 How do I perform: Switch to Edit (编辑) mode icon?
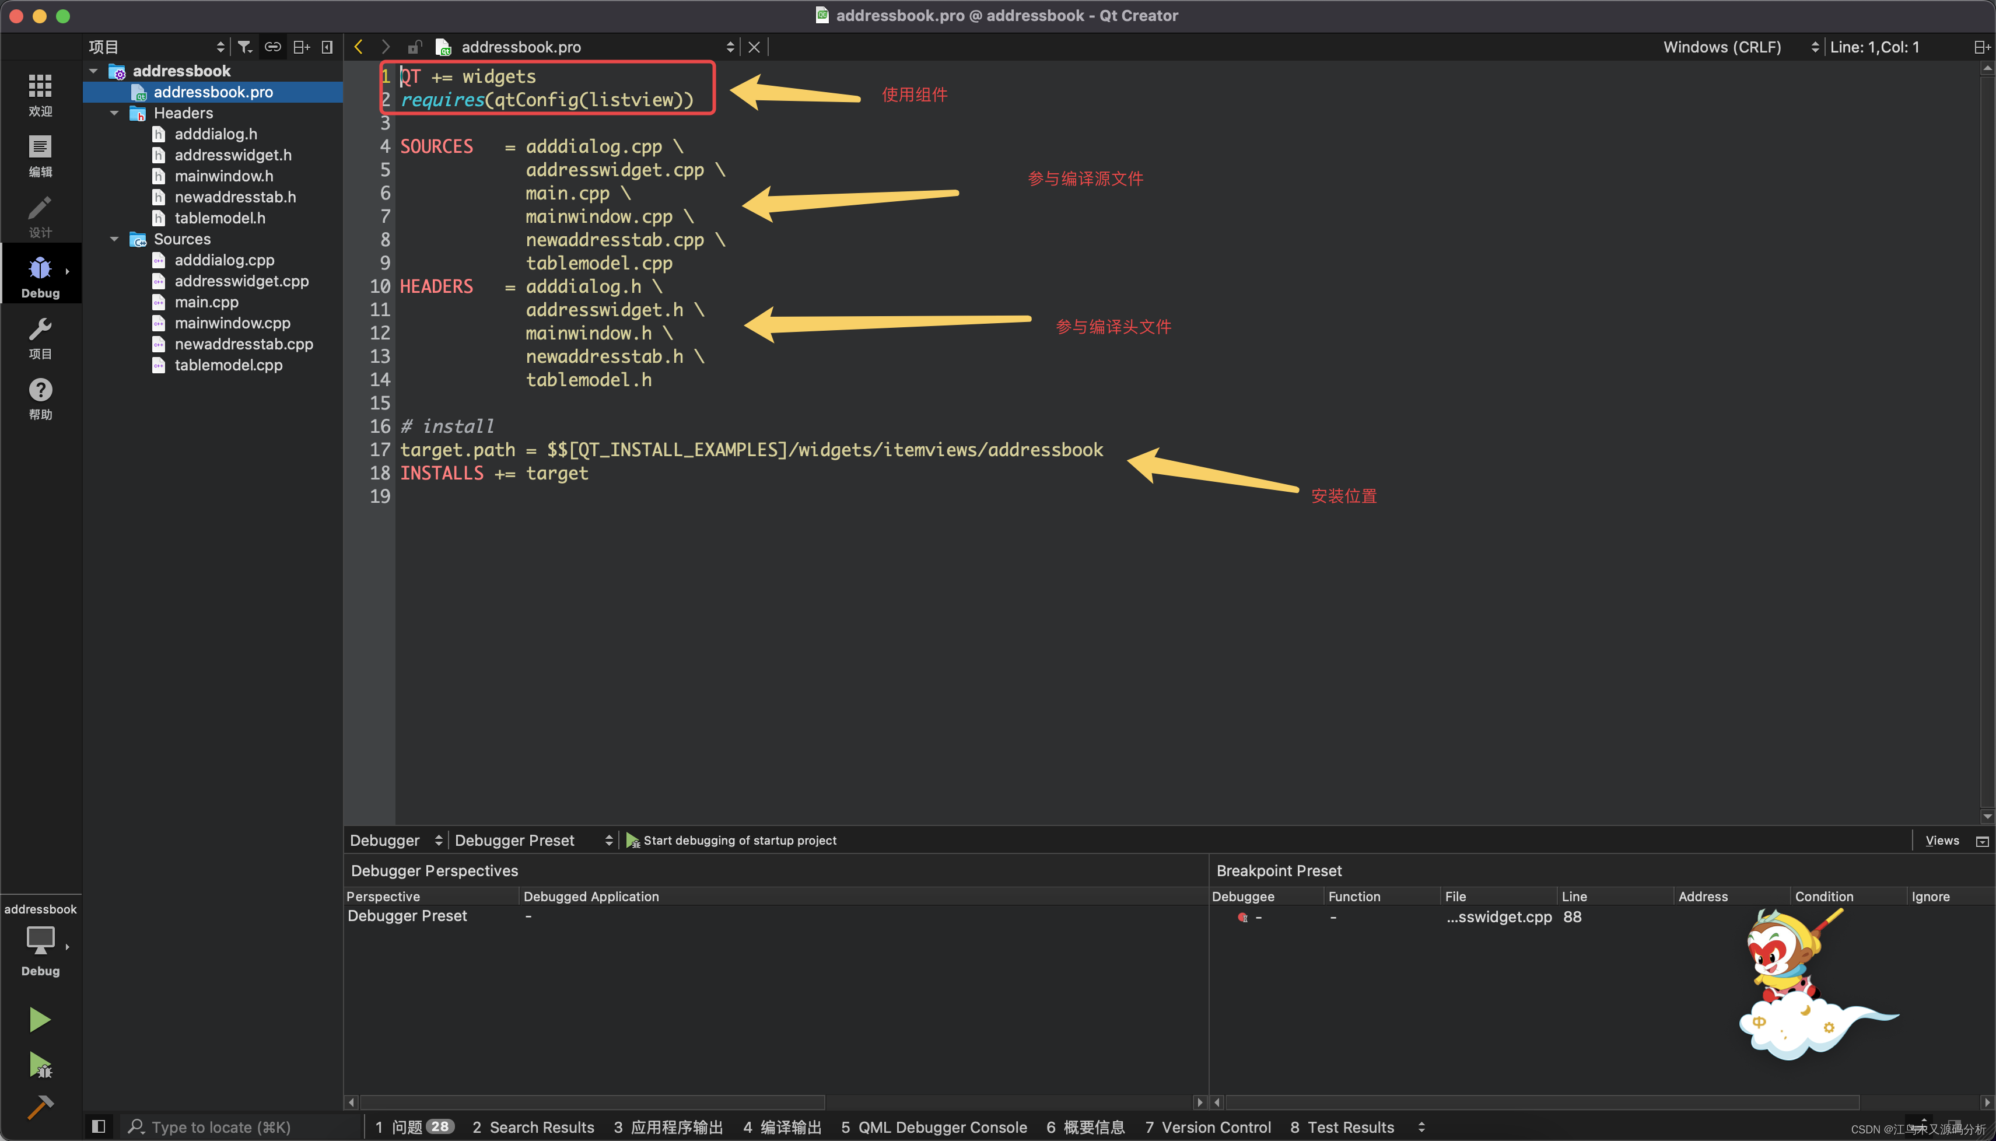point(40,155)
